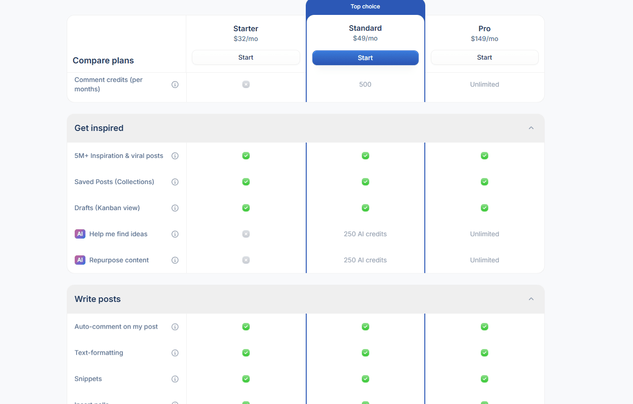Open info tooltip for Auto-comment on my post
The image size is (633, 404).
175,327
